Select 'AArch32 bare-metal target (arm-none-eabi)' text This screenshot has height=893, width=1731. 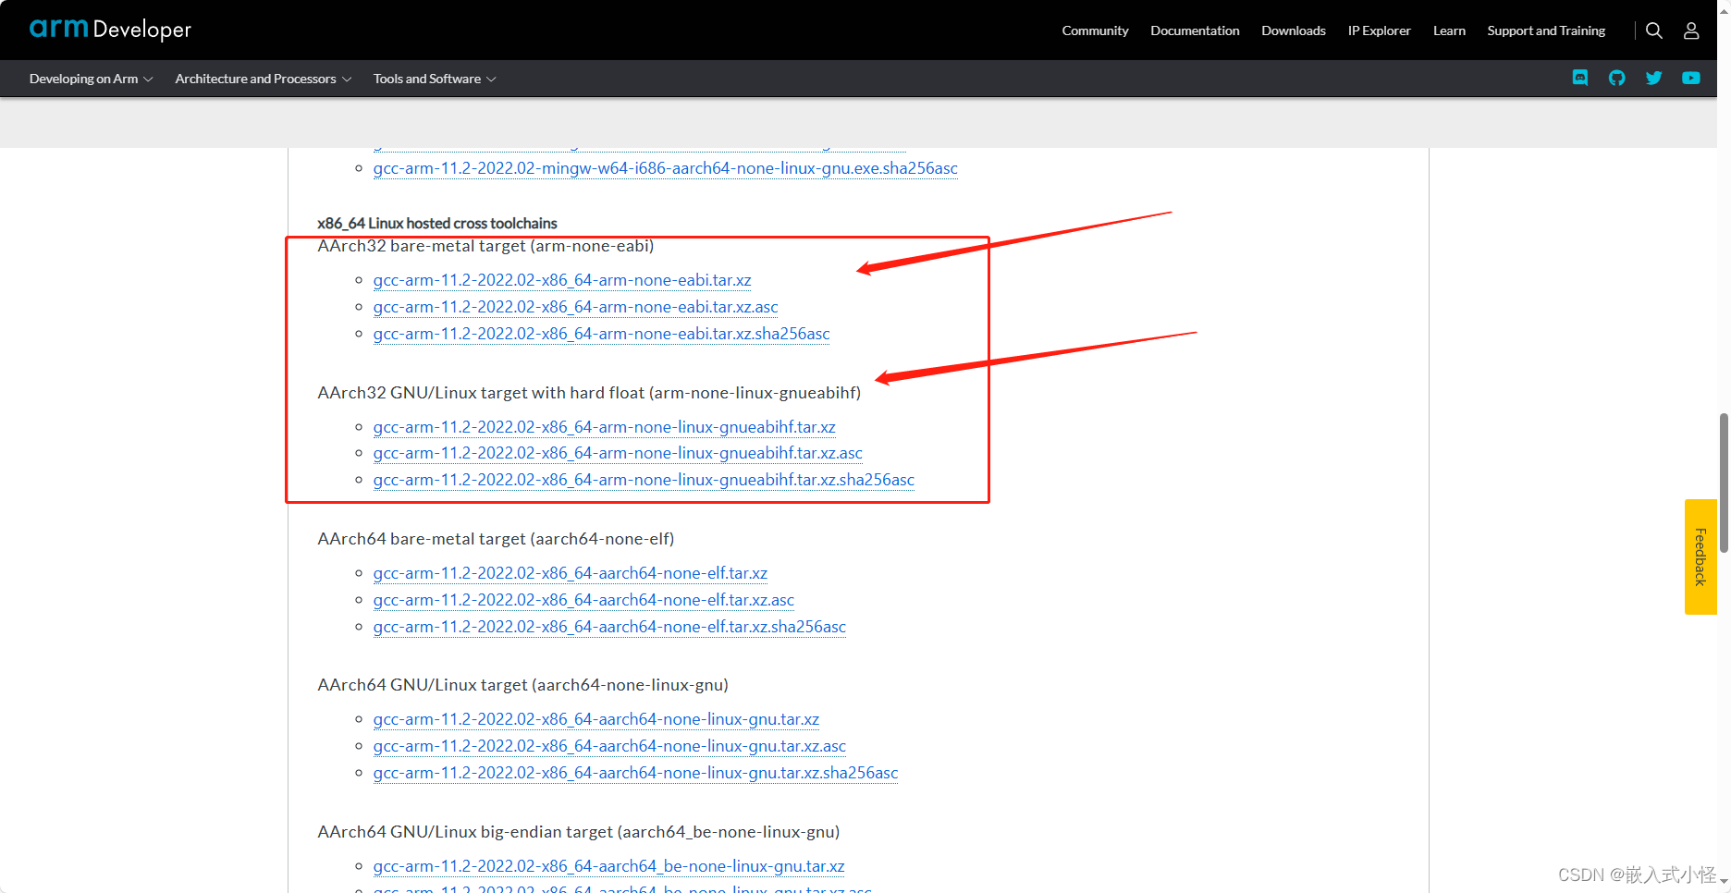click(x=485, y=246)
